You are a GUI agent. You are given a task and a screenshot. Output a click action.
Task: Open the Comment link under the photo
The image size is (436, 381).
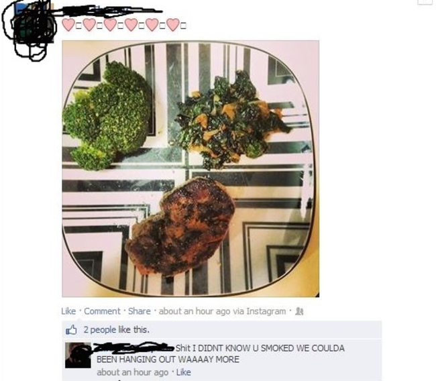click(x=102, y=311)
